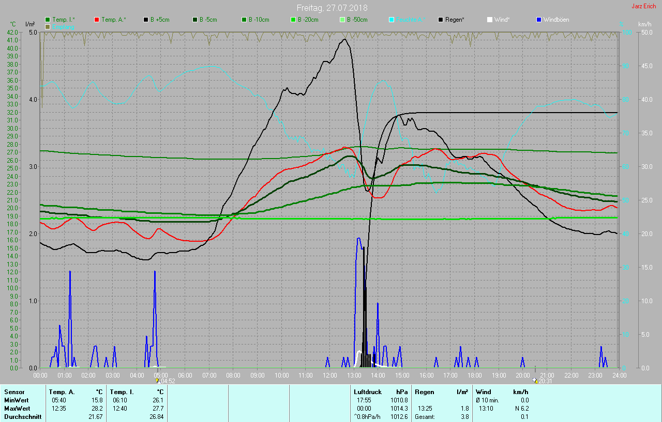Click the Jarz Erich label

[x=643, y=6]
